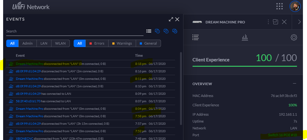Open Dream Machine Pro link in 7:58 pm event
307x140 pixels.
click(x=29, y=116)
